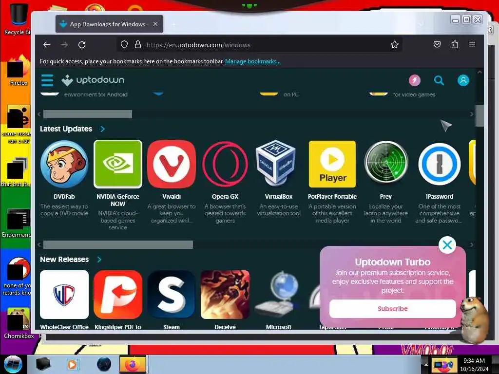Open the Opera GX title text

pyautogui.click(x=225, y=197)
